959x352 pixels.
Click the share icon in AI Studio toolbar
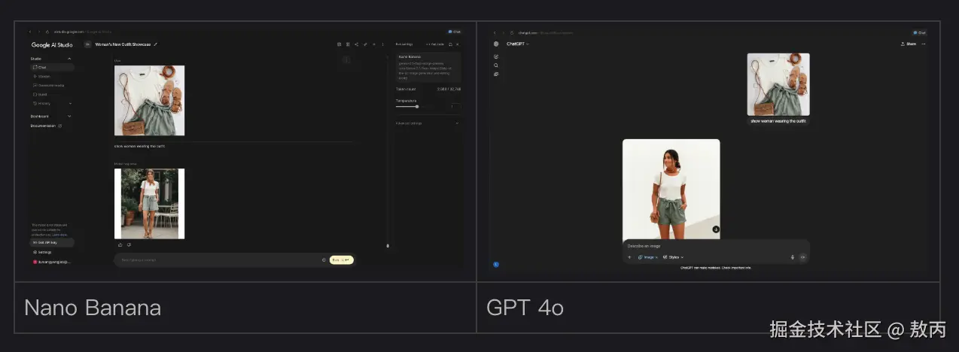click(x=356, y=44)
